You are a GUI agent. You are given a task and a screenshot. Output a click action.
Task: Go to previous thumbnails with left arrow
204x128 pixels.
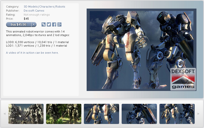pyautogui.click(x=5, y=114)
